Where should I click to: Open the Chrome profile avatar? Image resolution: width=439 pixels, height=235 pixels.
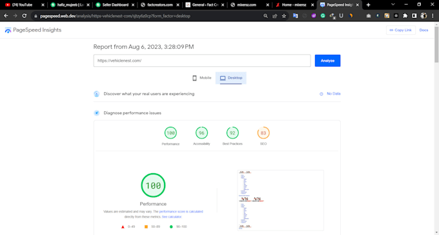(424, 16)
